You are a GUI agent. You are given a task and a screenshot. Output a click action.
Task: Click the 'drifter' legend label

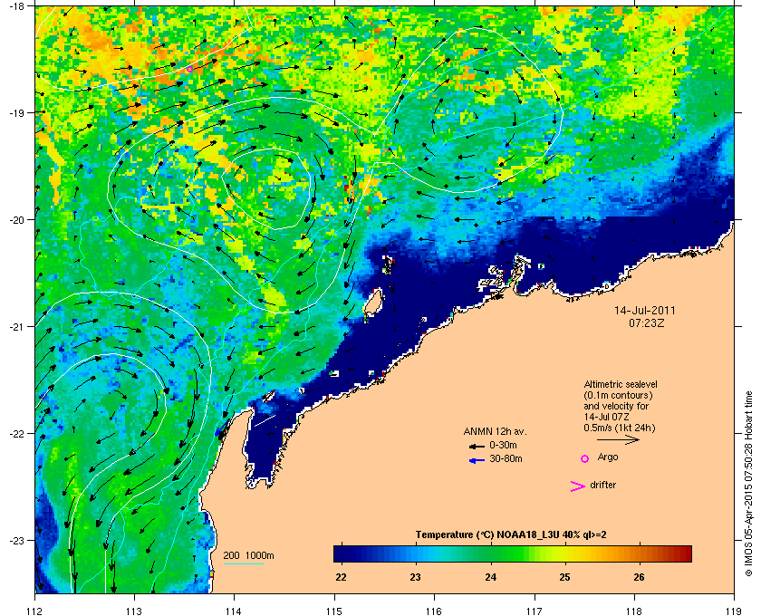[602, 485]
